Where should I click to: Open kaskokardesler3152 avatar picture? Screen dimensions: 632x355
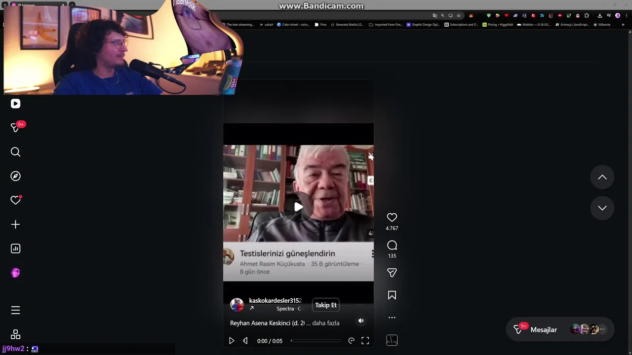tap(237, 305)
